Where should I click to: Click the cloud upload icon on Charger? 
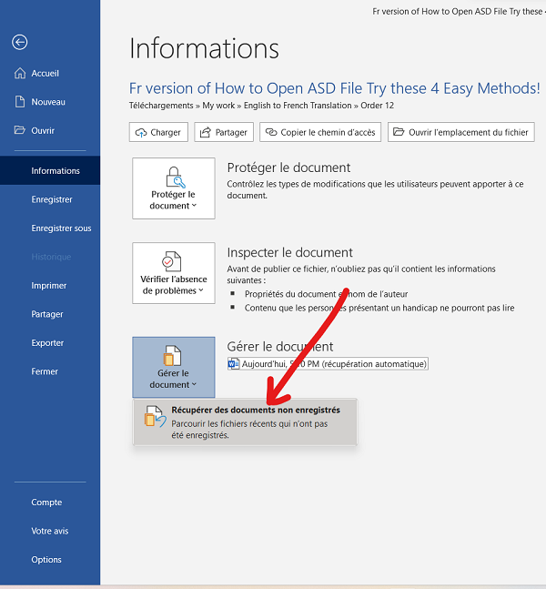coord(141,133)
